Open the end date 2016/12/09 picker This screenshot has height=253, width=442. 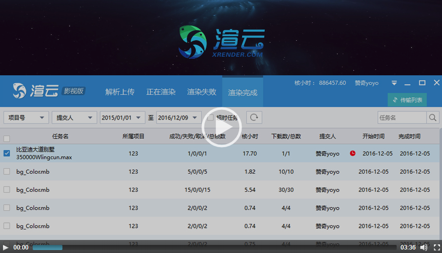pos(179,117)
